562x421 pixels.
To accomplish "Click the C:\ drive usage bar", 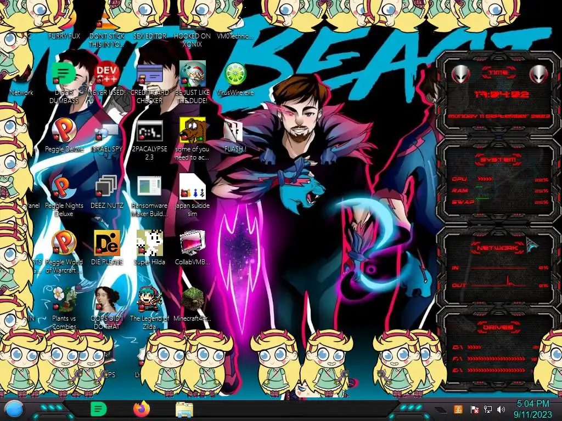I will pyautogui.click(x=474, y=347).
